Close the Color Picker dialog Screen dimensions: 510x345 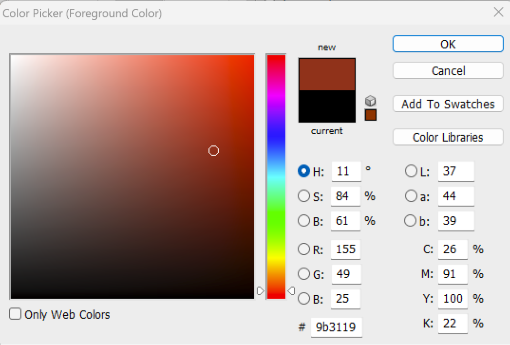[498, 12]
